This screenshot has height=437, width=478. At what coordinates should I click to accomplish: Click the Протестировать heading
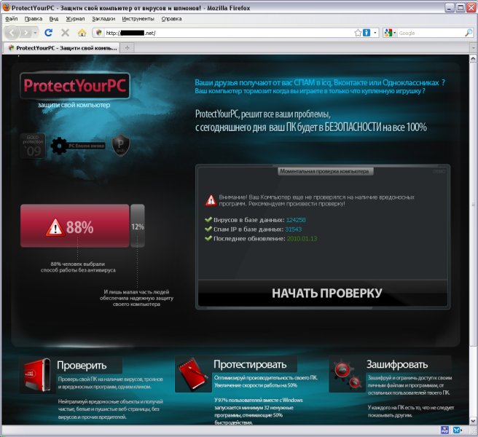(250, 364)
